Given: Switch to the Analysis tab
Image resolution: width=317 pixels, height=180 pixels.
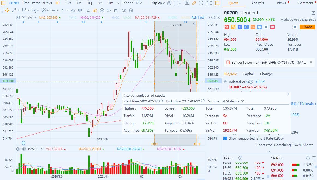Looking at the screenshot, I should (x=257, y=3).
